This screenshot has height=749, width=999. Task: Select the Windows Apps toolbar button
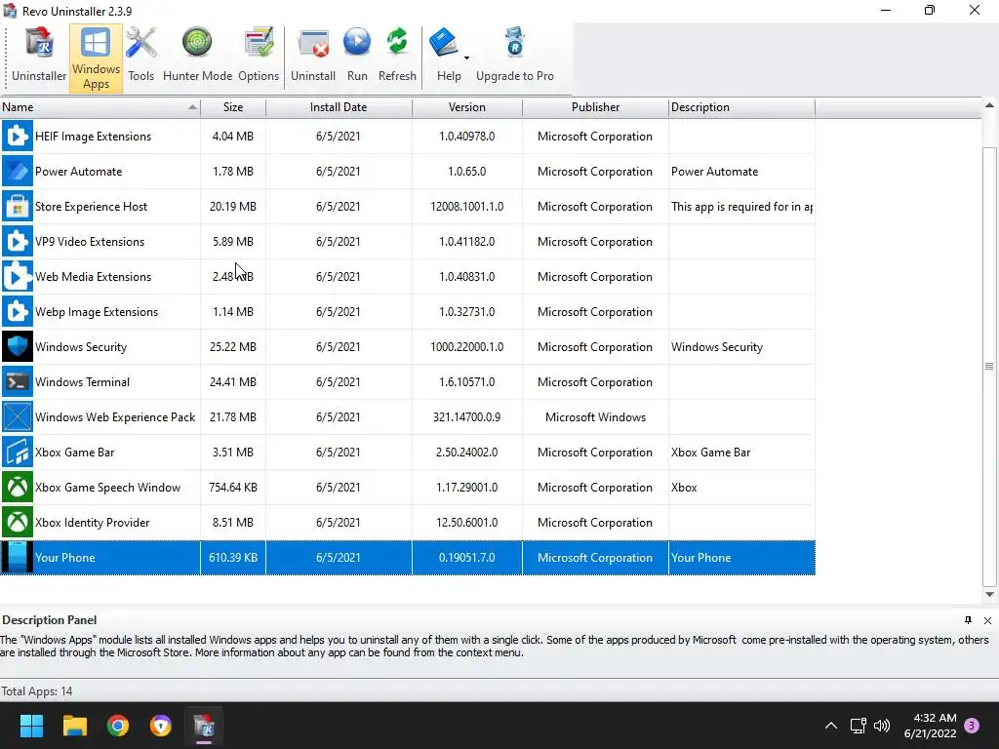96,58
